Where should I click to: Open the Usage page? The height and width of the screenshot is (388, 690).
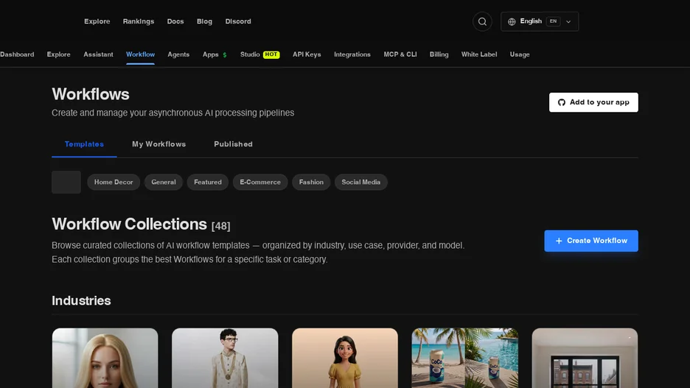(x=520, y=54)
